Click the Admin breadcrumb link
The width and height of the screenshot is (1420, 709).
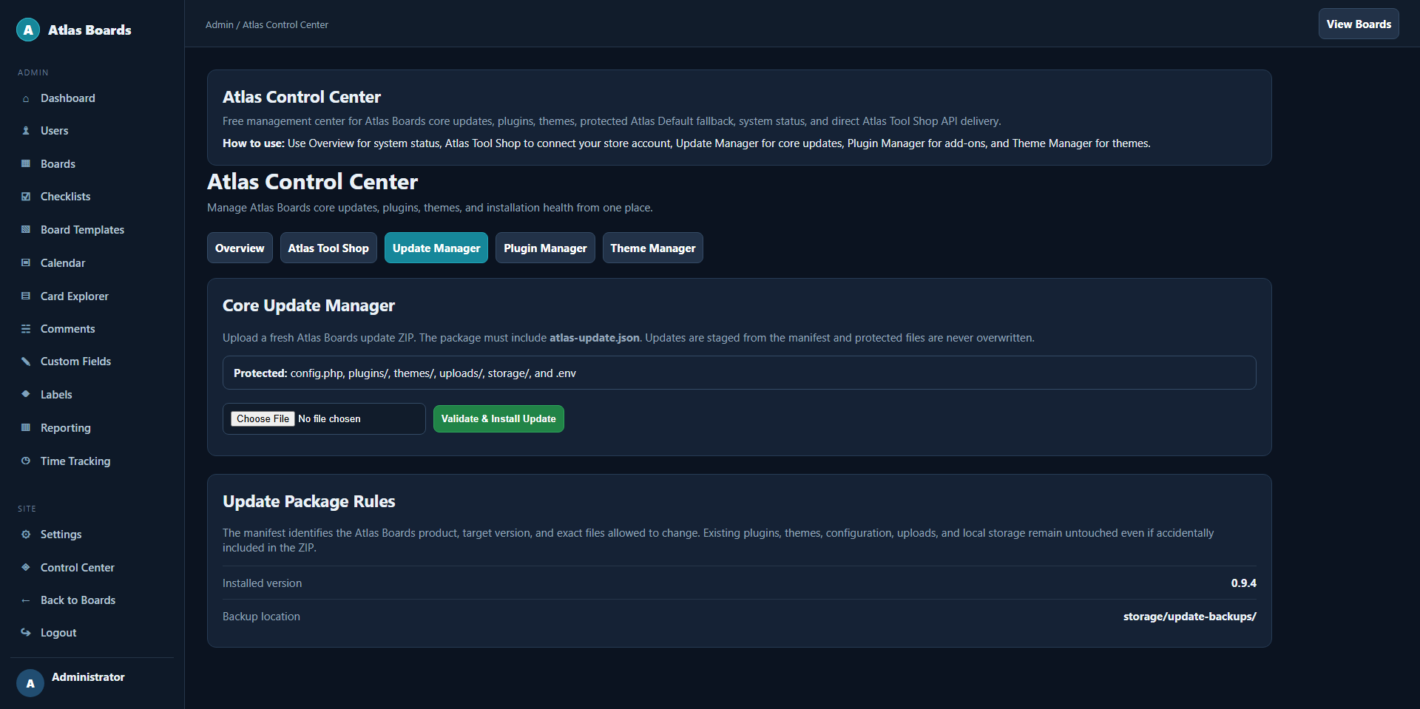pos(219,24)
